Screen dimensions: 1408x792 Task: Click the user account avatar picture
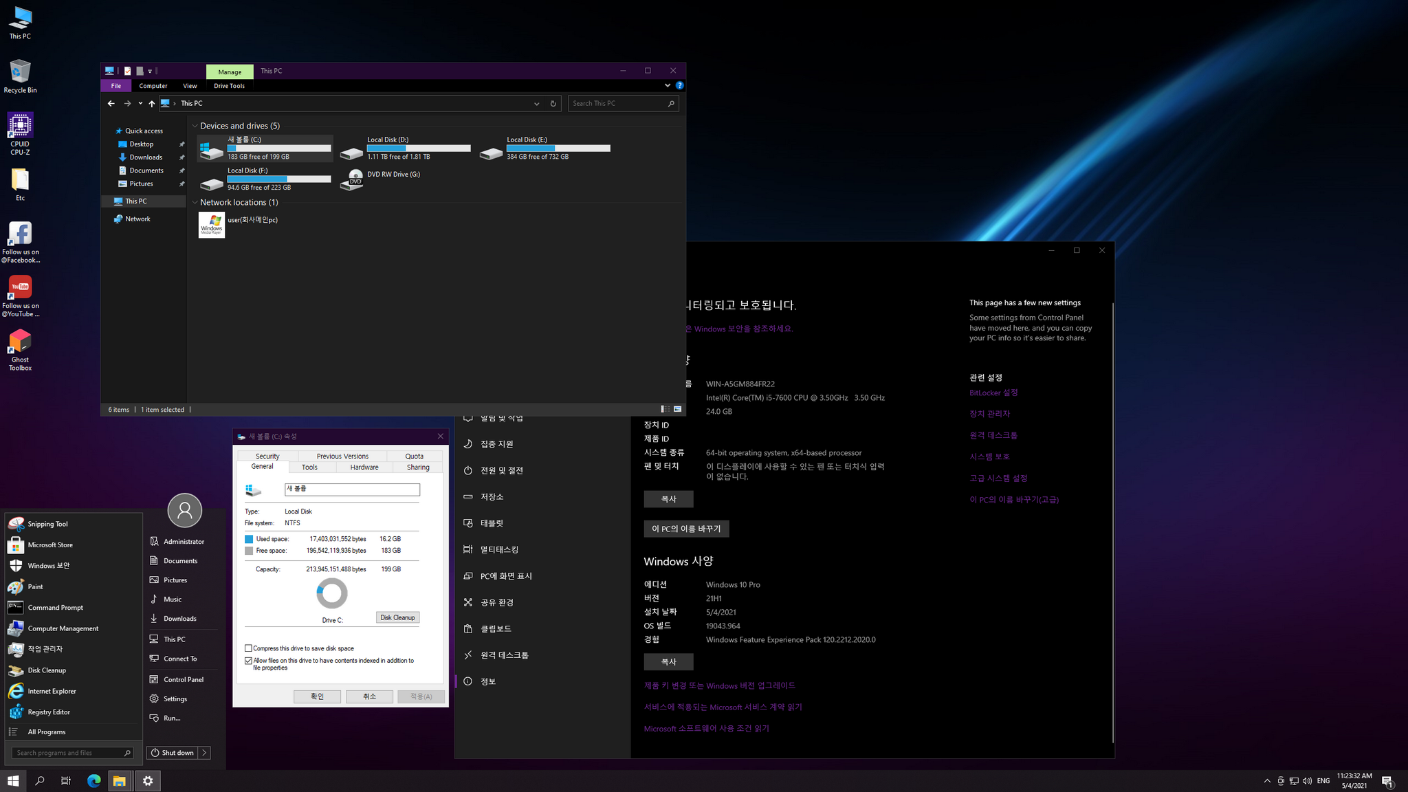click(184, 510)
